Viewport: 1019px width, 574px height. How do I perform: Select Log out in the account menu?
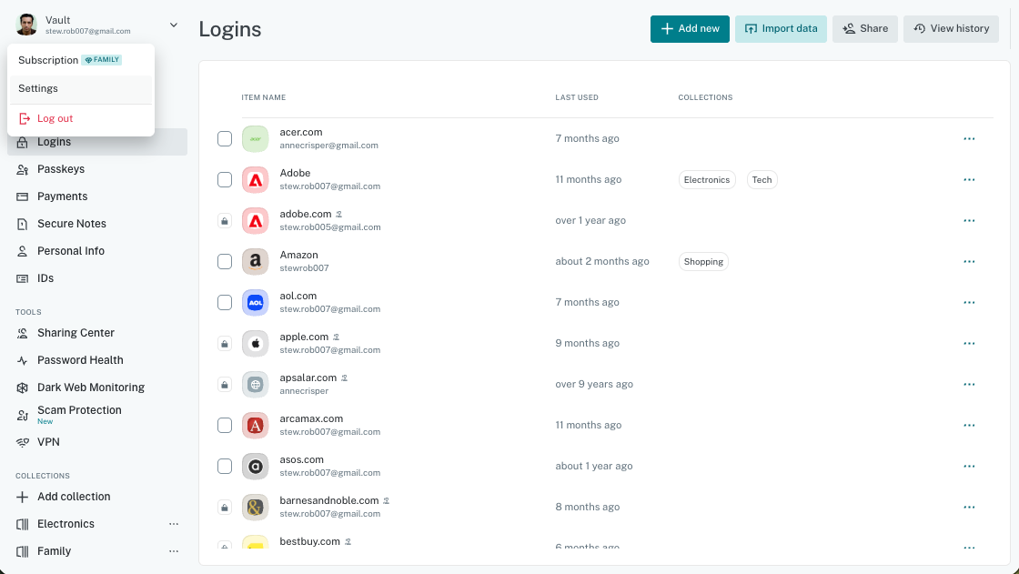[x=55, y=118]
